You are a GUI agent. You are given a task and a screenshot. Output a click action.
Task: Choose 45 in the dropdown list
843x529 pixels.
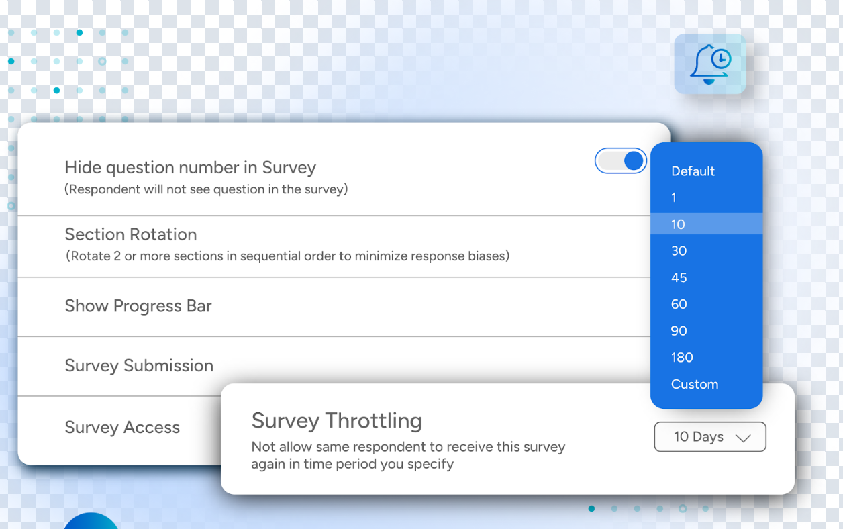pos(679,277)
